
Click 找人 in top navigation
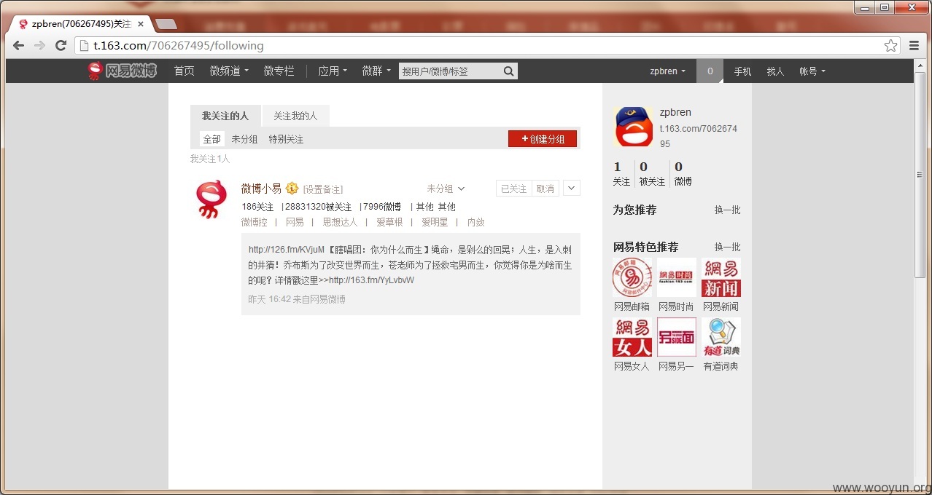(x=775, y=71)
